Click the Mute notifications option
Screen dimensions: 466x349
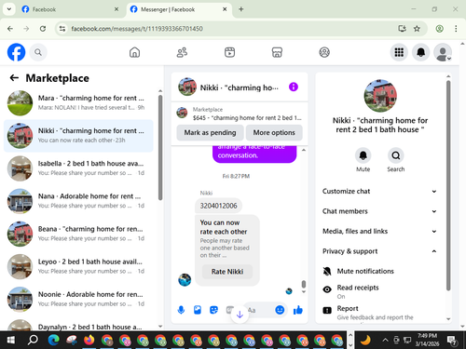pos(379,272)
